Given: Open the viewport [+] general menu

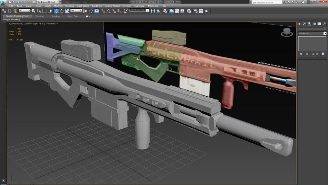Looking at the screenshot, I should coord(9,24).
